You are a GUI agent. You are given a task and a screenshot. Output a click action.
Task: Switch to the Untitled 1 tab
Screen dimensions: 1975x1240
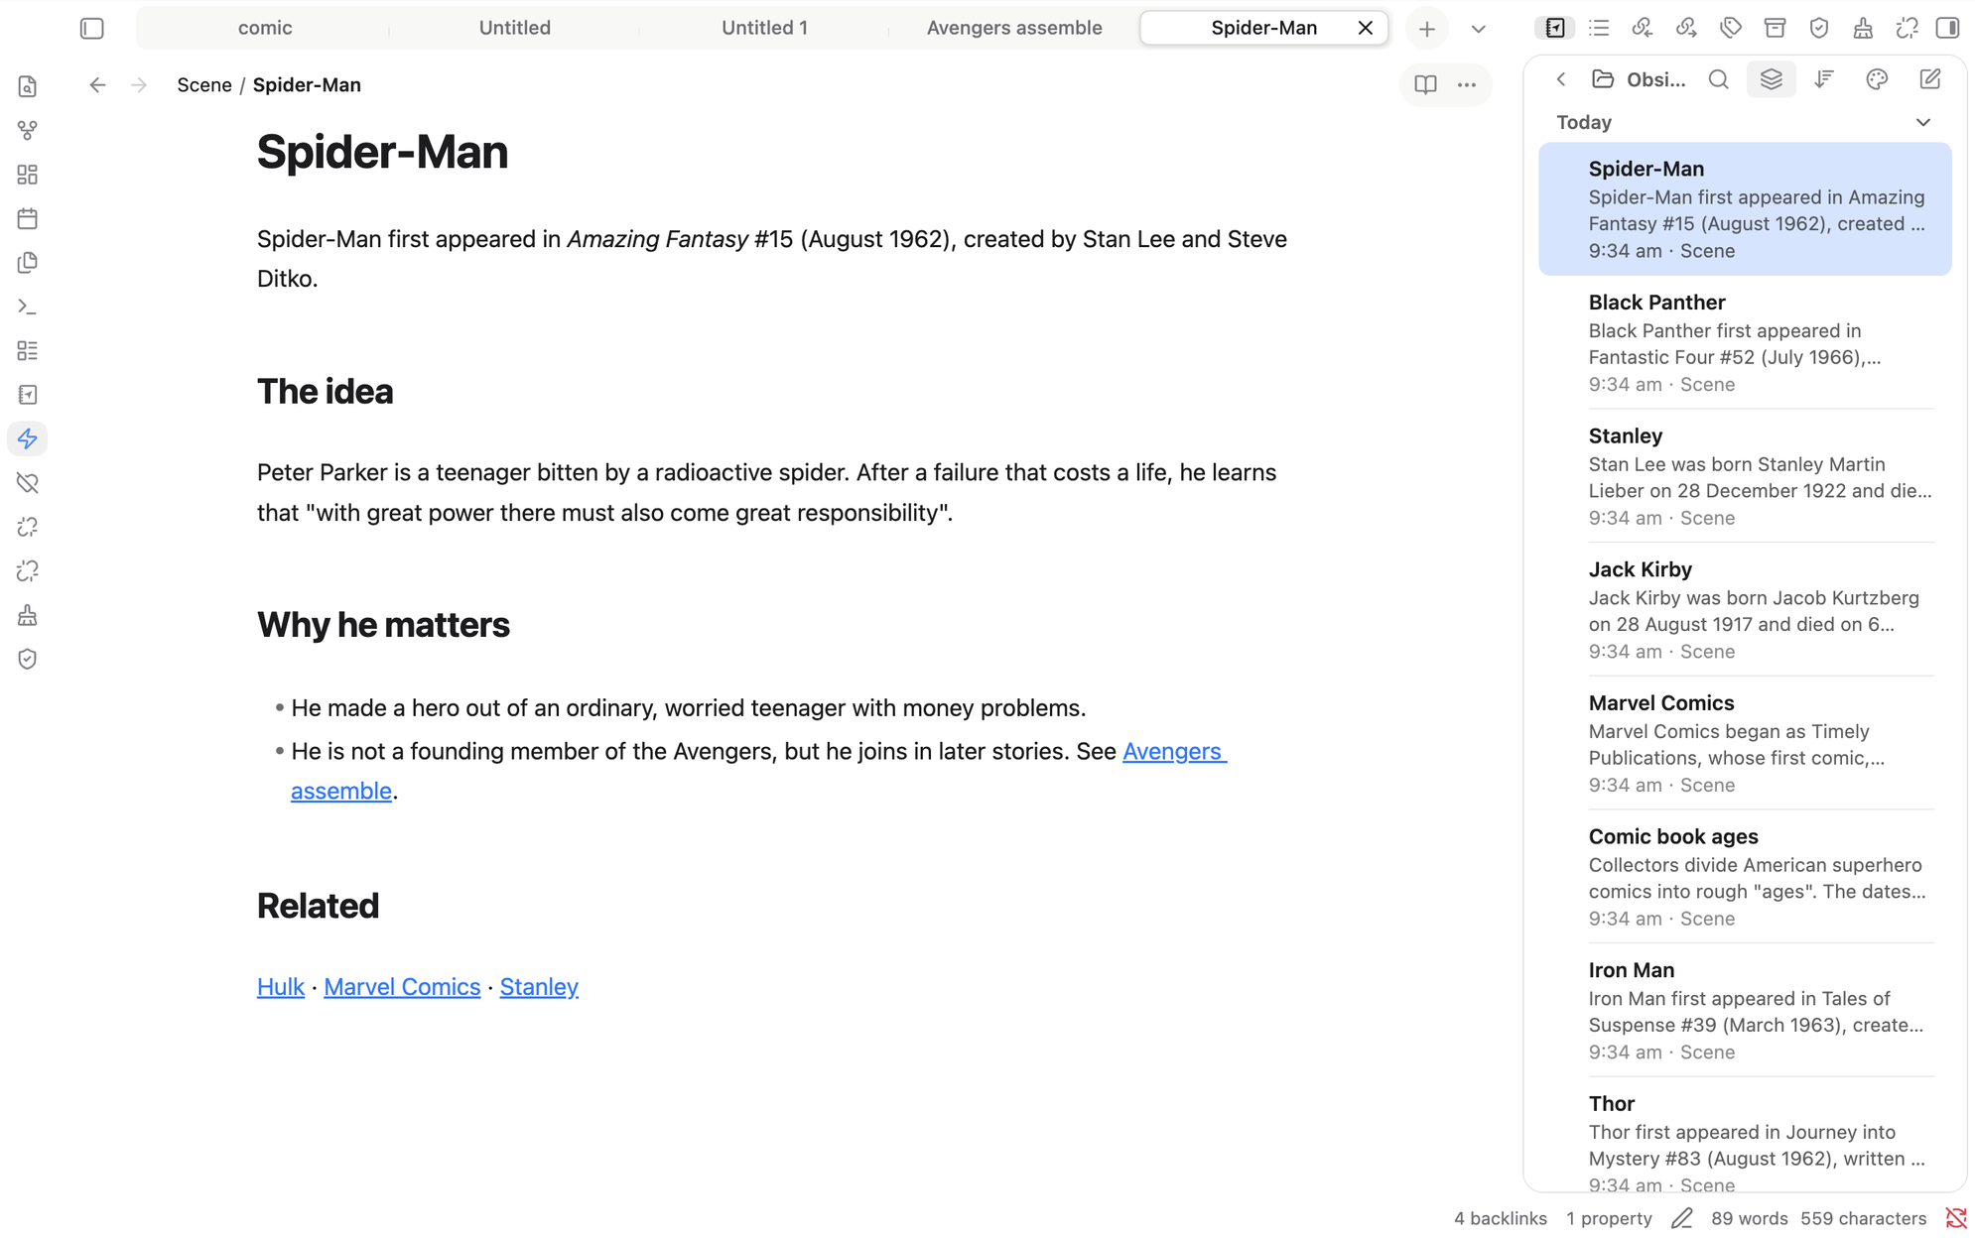(x=764, y=28)
